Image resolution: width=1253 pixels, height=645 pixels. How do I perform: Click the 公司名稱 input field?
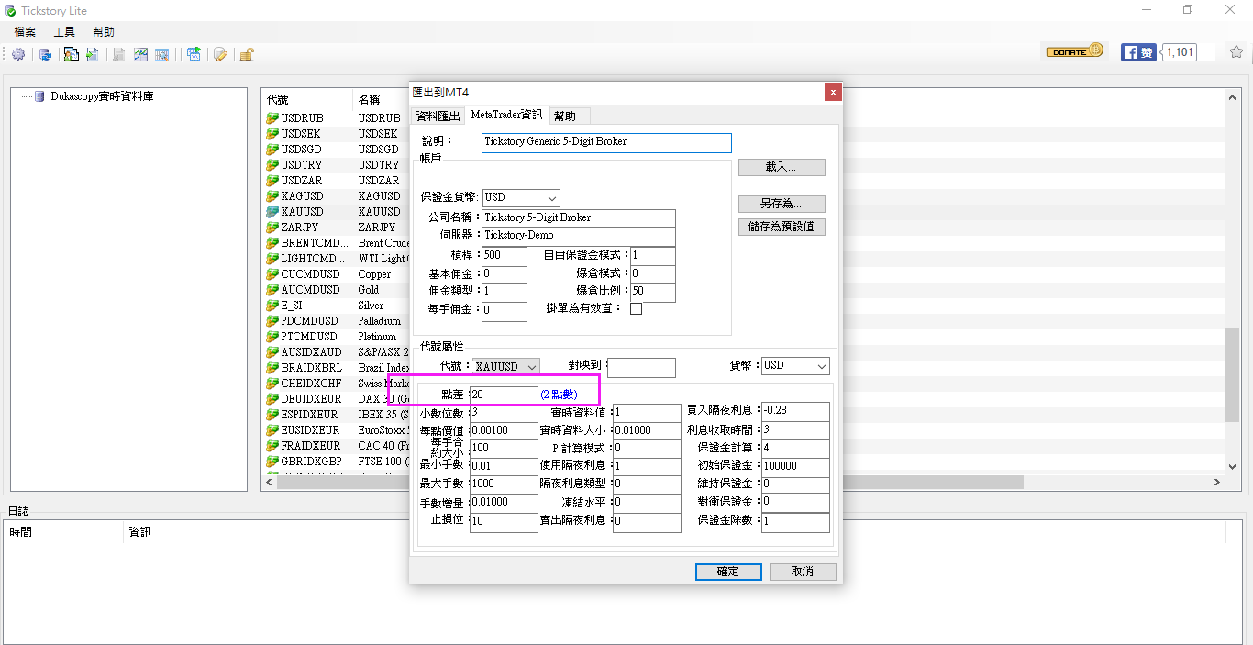(579, 218)
